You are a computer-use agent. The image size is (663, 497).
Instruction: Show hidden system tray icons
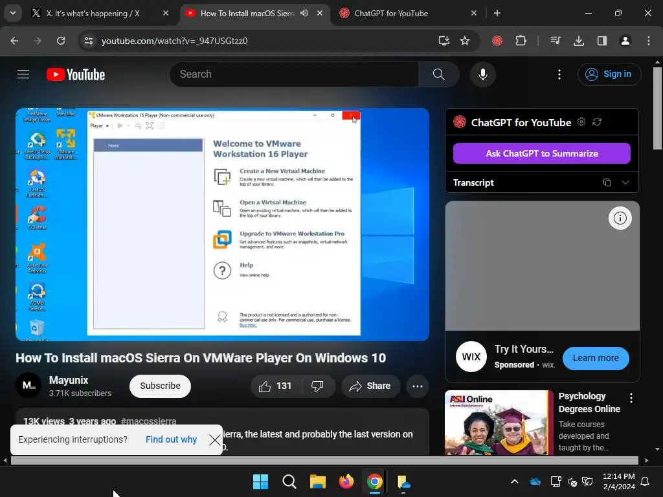(515, 481)
